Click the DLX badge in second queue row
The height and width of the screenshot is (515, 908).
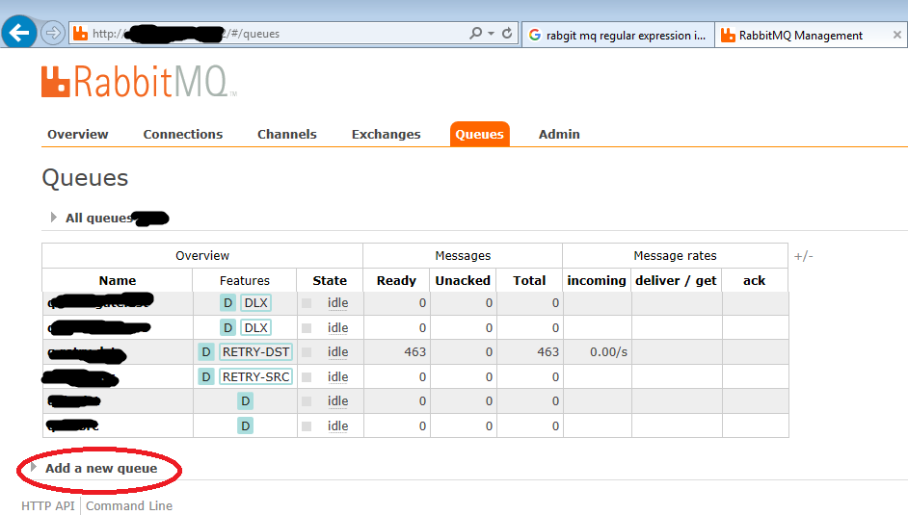click(x=256, y=327)
